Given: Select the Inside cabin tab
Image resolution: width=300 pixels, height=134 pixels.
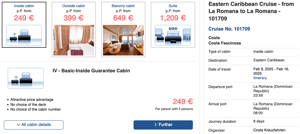Looking at the screenshot, I should point(24,6).
